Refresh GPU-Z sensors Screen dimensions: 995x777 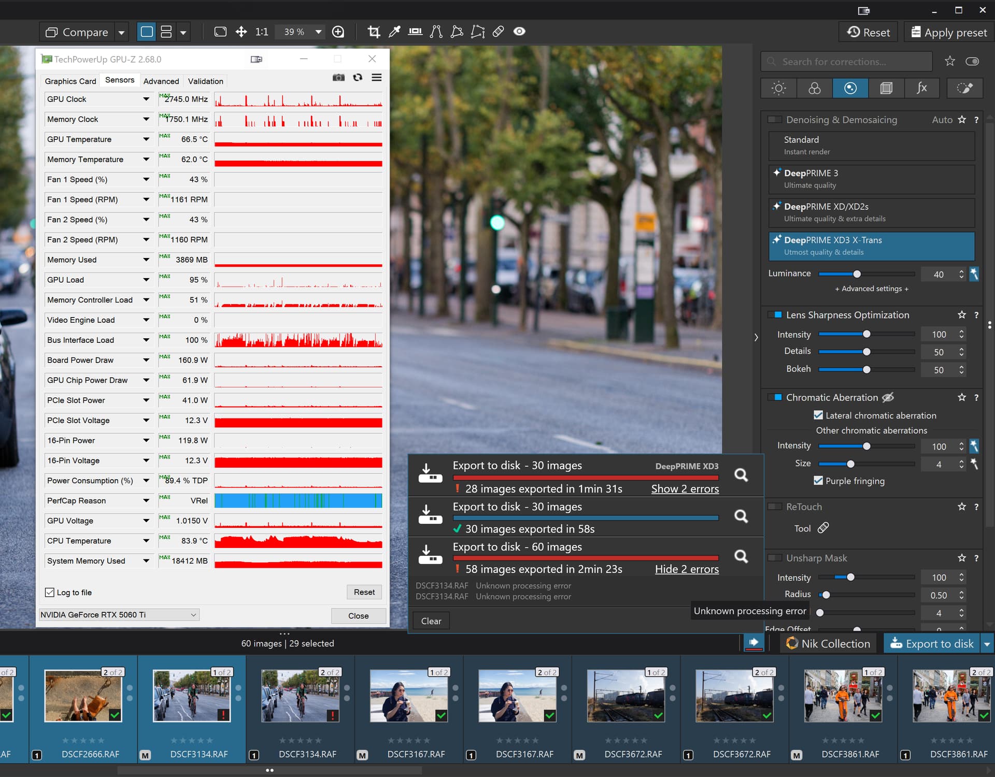pyautogui.click(x=358, y=78)
